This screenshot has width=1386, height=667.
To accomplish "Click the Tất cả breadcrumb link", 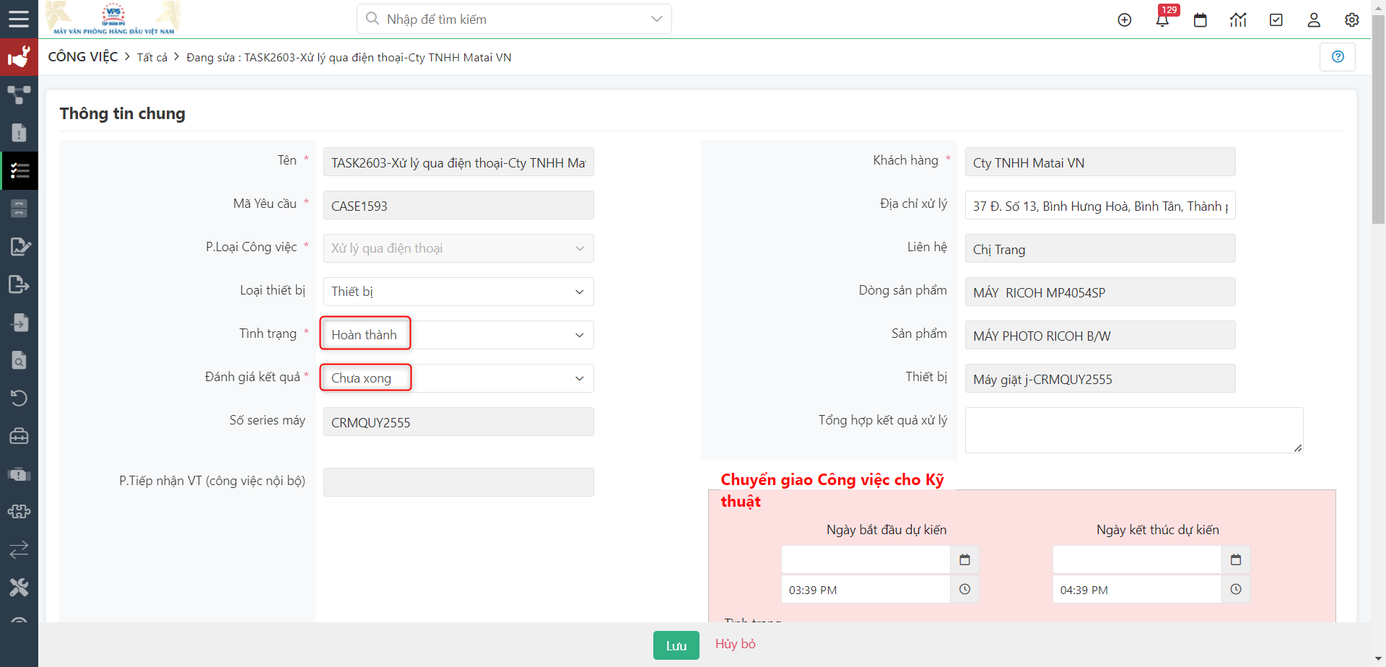I will [x=152, y=58].
